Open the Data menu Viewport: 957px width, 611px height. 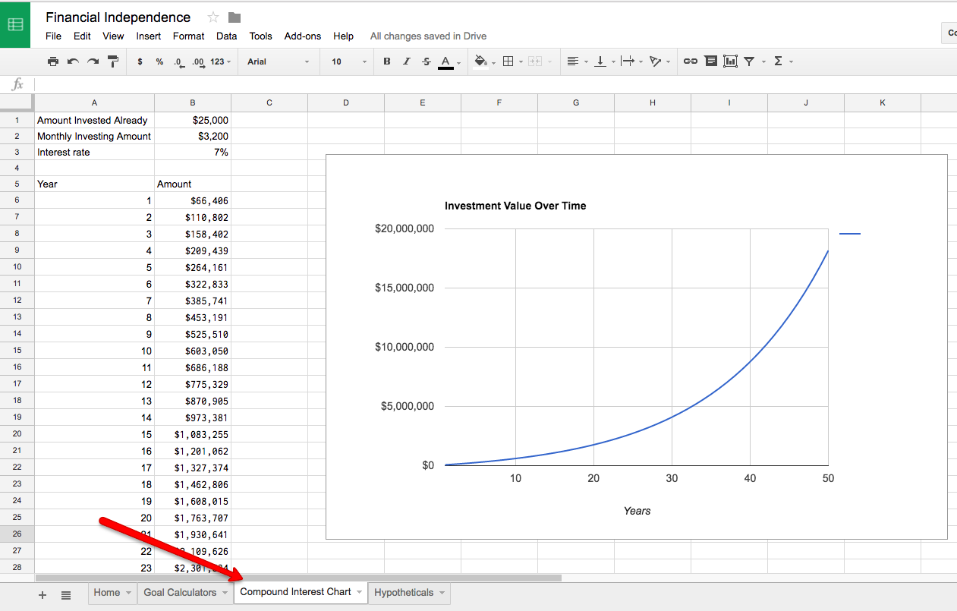(x=226, y=36)
